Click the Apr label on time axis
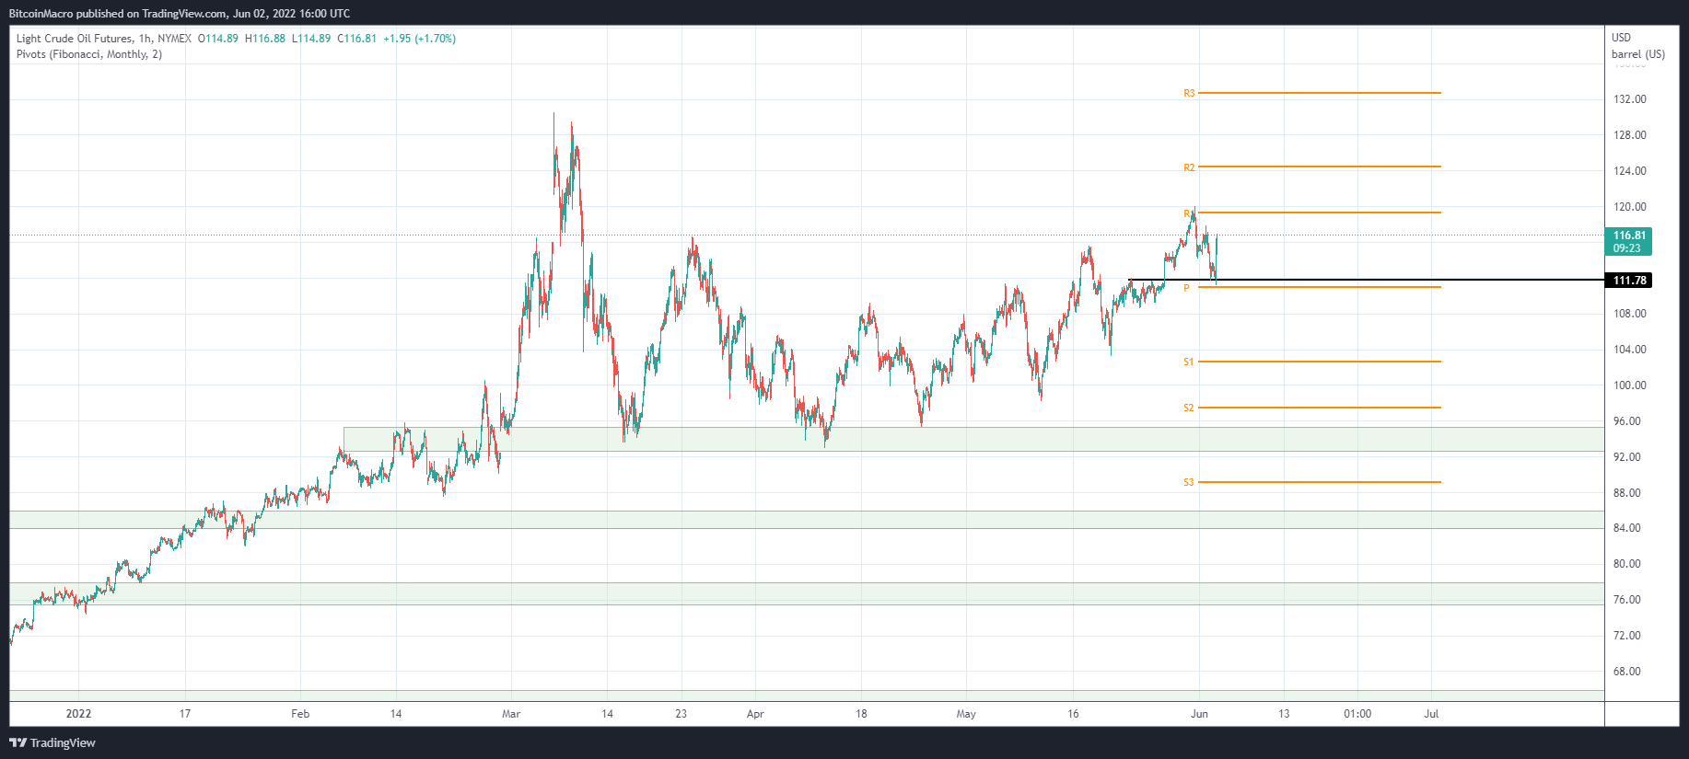The height and width of the screenshot is (759, 1689). pyautogui.click(x=755, y=714)
